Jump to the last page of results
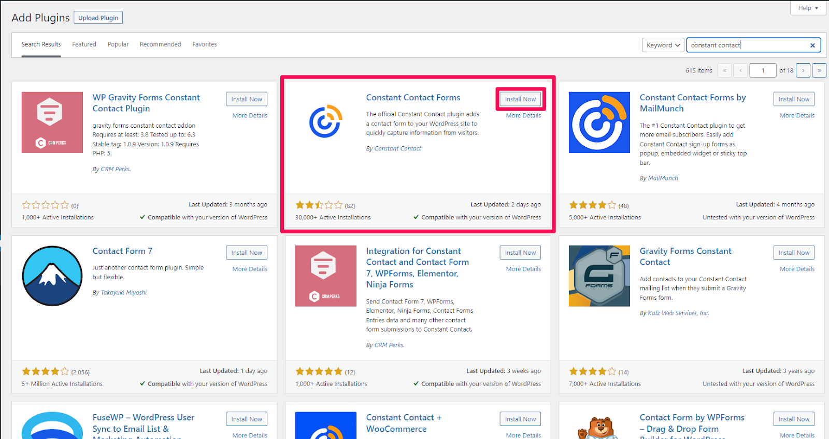 [819, 70]
